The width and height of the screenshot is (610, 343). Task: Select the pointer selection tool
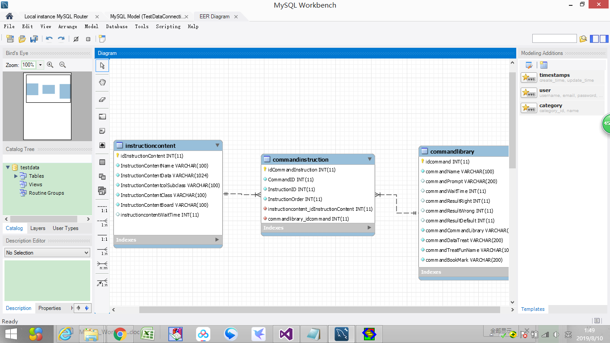pyautogui.click(x=102, y=66)
